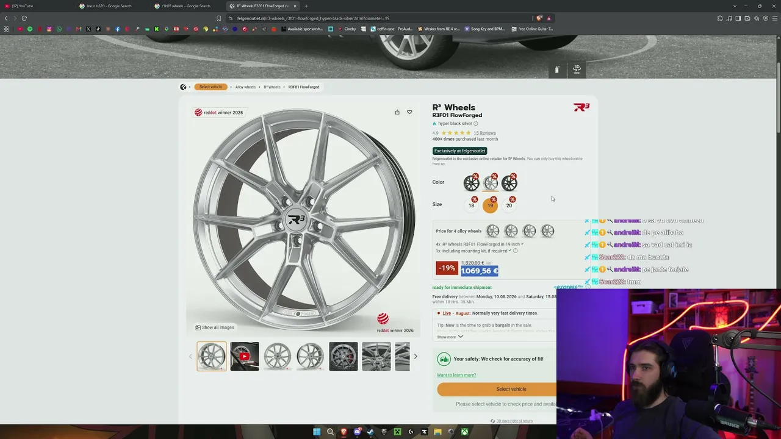Open Steam from the taskbar
This screenshot has width=781, height=439.
[x=370, y=432]
